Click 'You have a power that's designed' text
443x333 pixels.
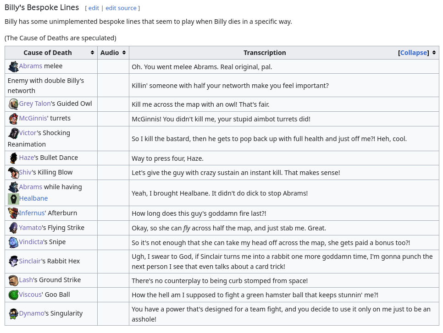click(x=281, y=314)
